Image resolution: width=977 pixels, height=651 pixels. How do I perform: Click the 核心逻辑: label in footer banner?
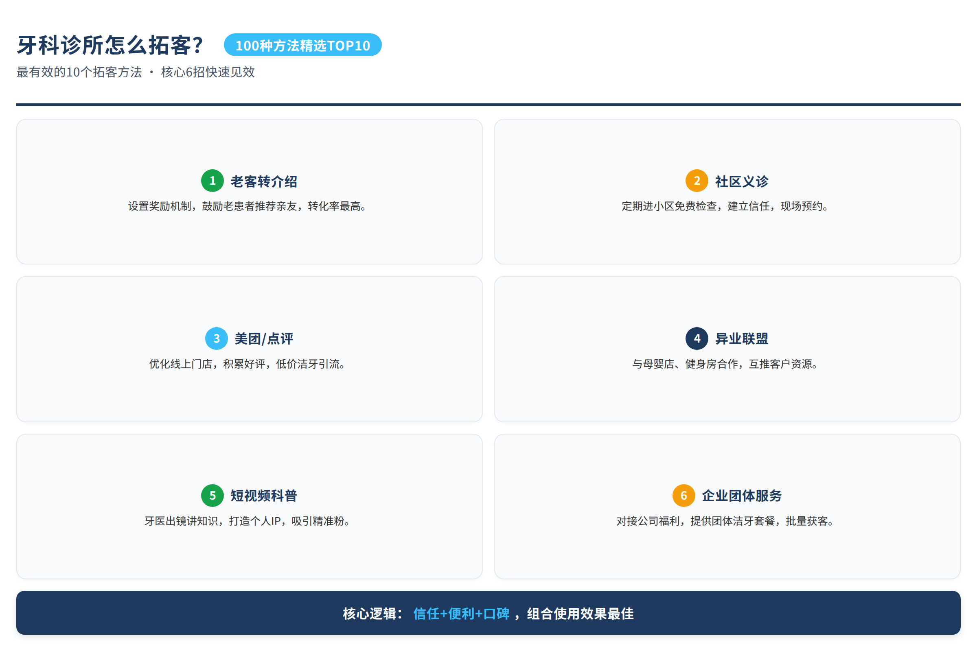coord(372,614)
